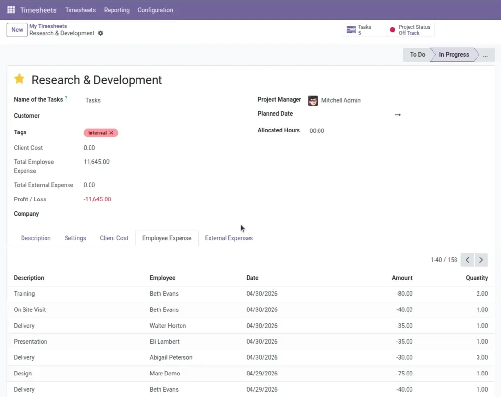
Task: Click the -80.00 amount cell
Action: [x=404, y=294]
